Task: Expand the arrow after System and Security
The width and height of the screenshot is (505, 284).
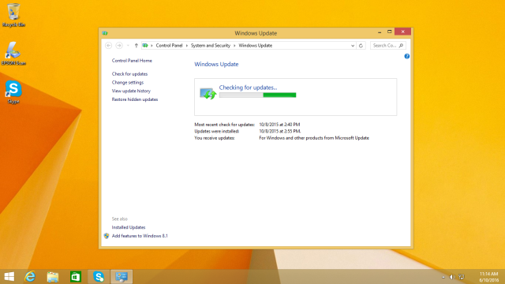Action: [234, 46]
